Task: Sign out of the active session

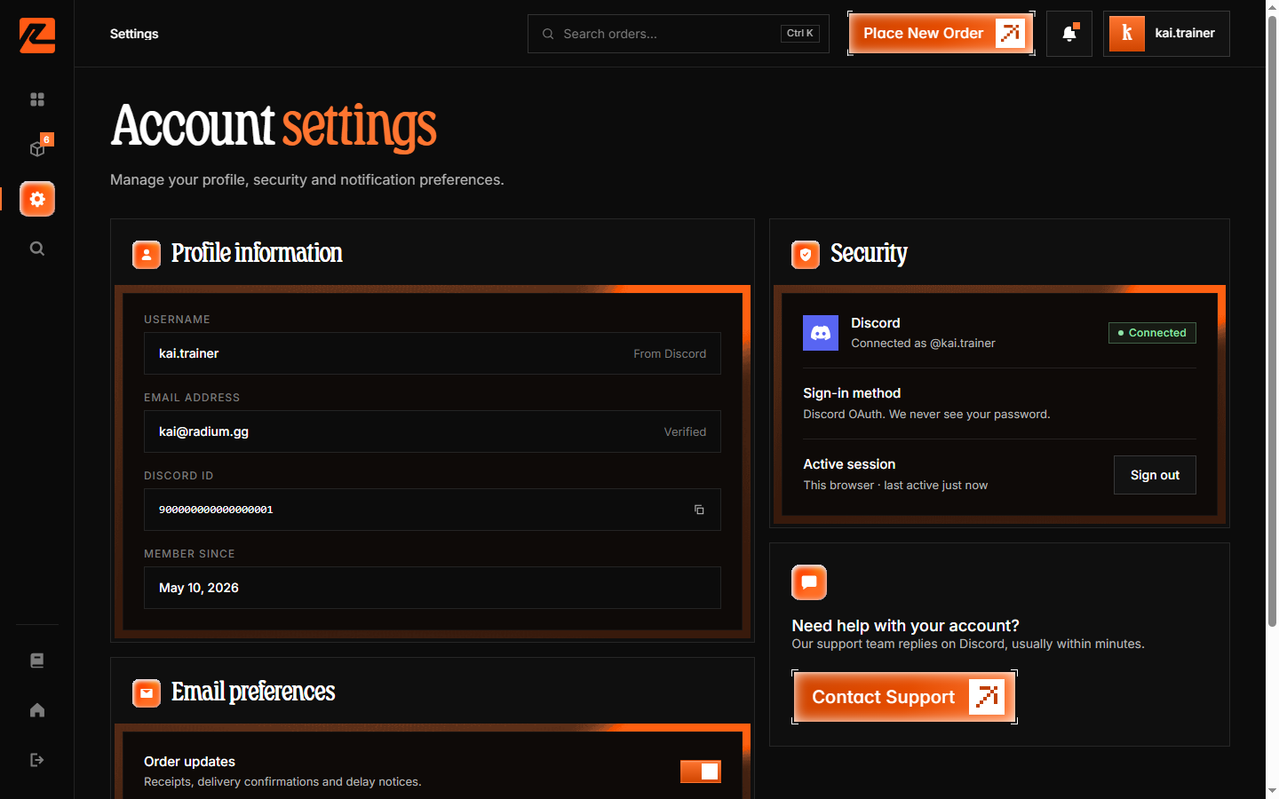Action: click(x=1155, y=475)
